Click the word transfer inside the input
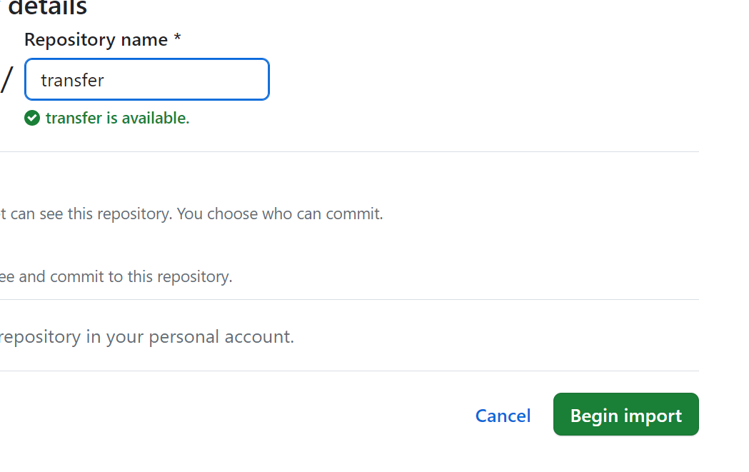Screen dimensions: 749x472 coord(72,80)
